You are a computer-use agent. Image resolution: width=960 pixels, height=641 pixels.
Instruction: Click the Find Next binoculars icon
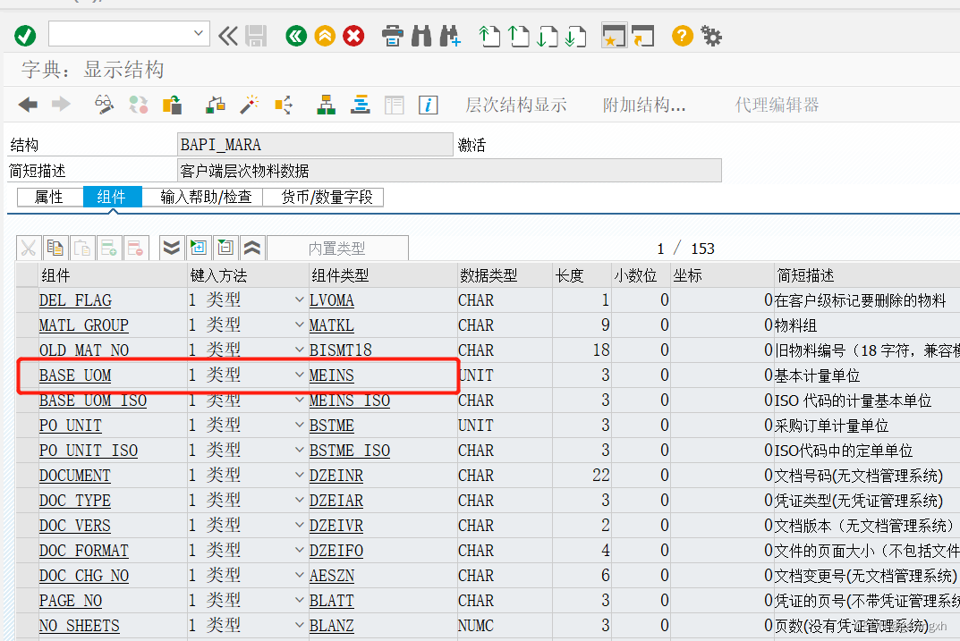pyautogui.click(x=450, y=36)
